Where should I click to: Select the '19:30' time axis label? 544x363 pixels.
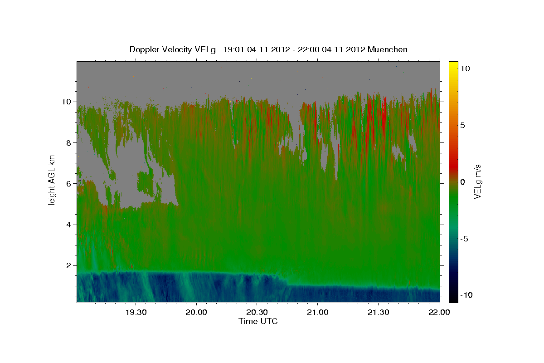pyautogui.click(x=136, y=312)
